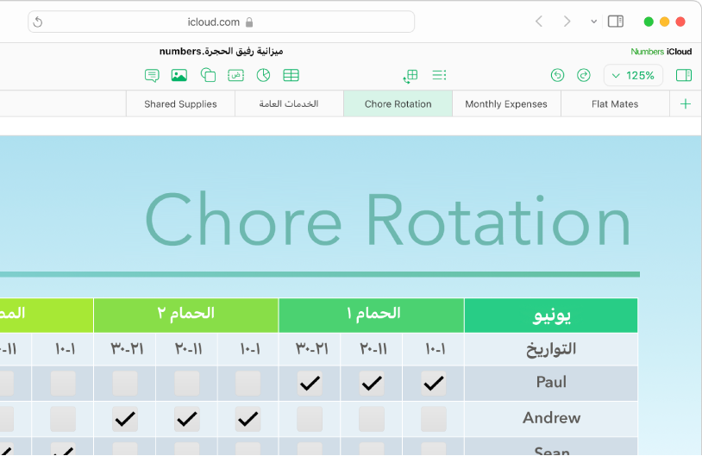Viewport: 702px width, 456px height.
Task: Select the Andrew name cell
Action: (x=551, y=419)
